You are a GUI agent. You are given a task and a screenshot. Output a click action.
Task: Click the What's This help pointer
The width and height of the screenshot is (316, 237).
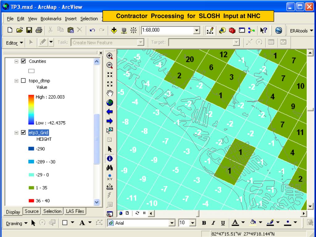(264, 31)
